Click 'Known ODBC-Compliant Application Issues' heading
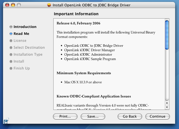 tap(94, 96)
